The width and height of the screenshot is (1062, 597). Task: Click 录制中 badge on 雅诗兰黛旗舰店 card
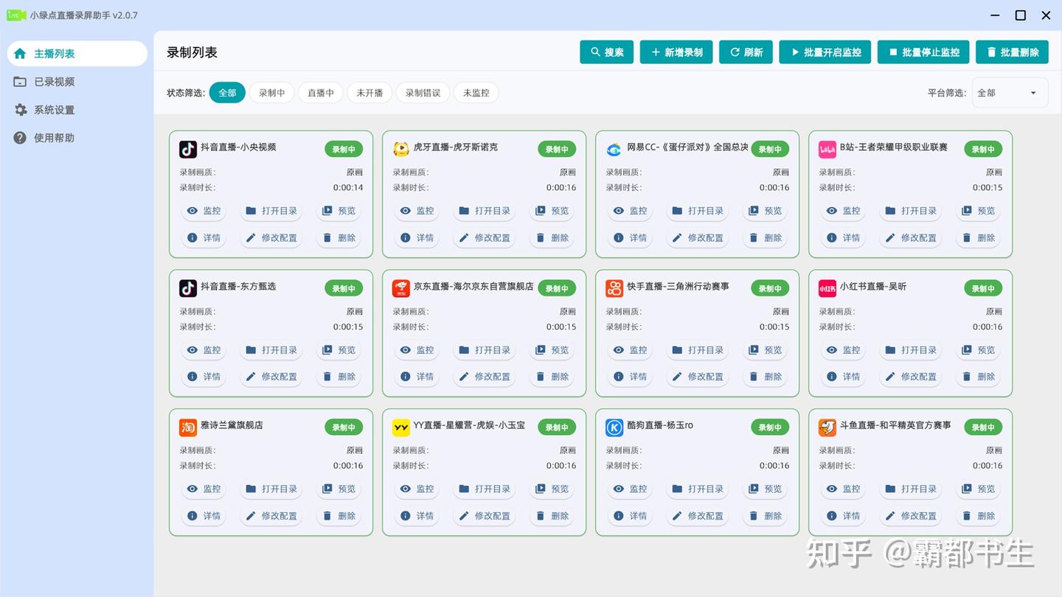point(344,427)
